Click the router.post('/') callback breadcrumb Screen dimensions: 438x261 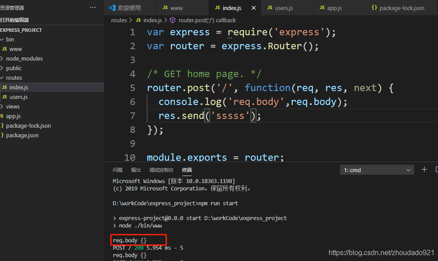(207, 20)
